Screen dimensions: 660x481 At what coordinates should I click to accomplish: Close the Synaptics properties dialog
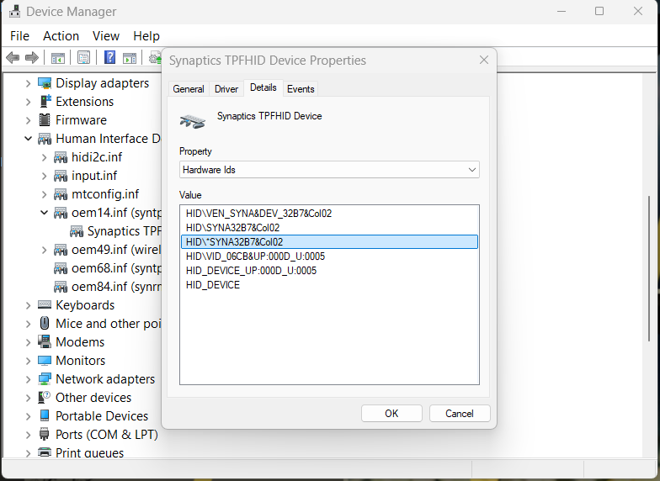[x=484, y=61]
